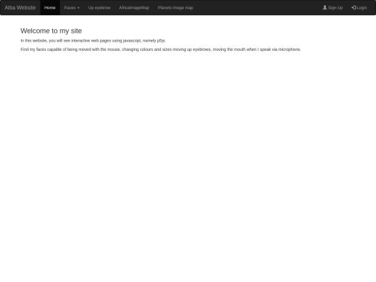Click the Login link

coord(359,8)
